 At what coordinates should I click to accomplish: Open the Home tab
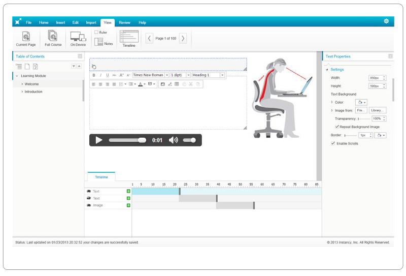click(x=44, y=22)
